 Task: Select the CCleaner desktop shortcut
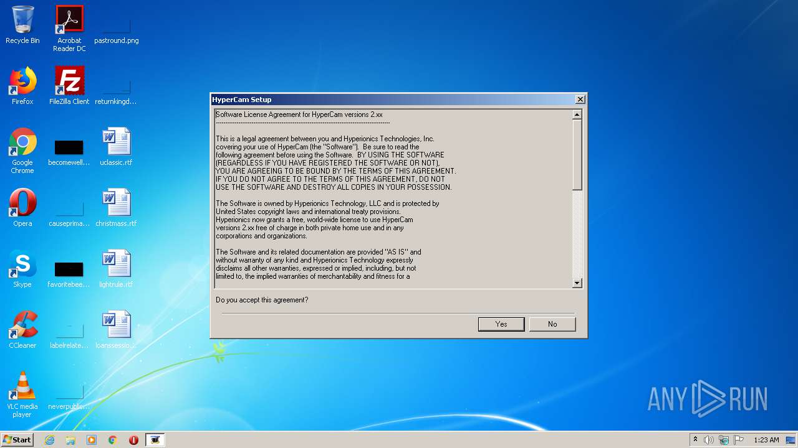tap(22, 330)
